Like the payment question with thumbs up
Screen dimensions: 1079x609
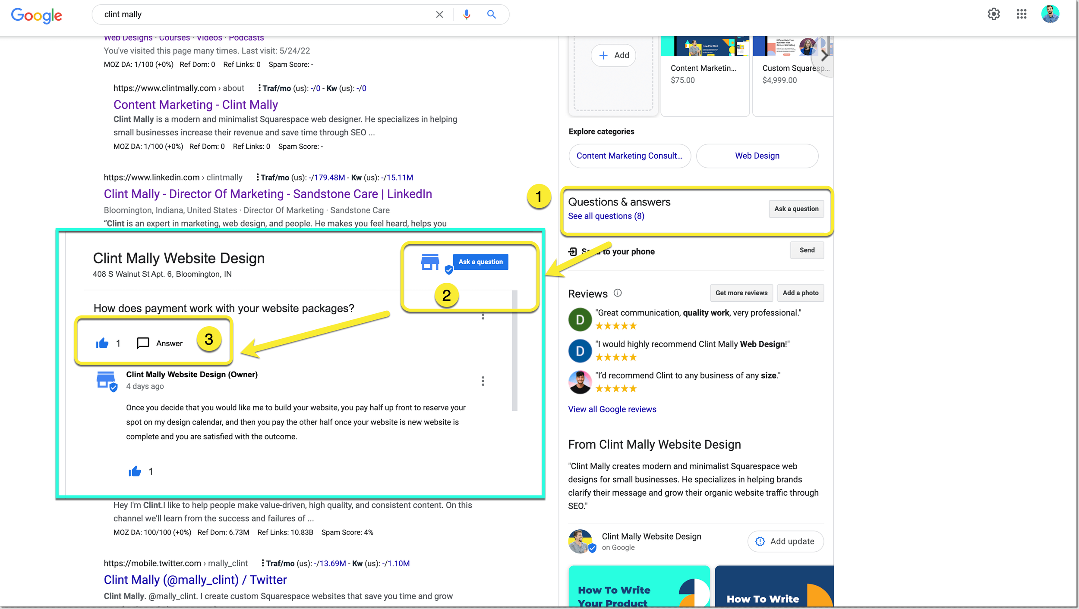[x=102, y=343]
